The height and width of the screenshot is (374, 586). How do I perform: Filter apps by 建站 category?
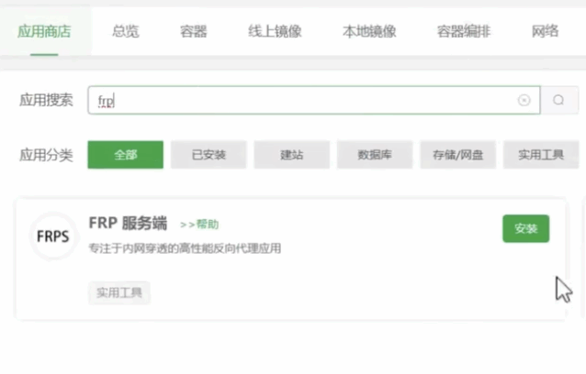(x=291, y=155)
